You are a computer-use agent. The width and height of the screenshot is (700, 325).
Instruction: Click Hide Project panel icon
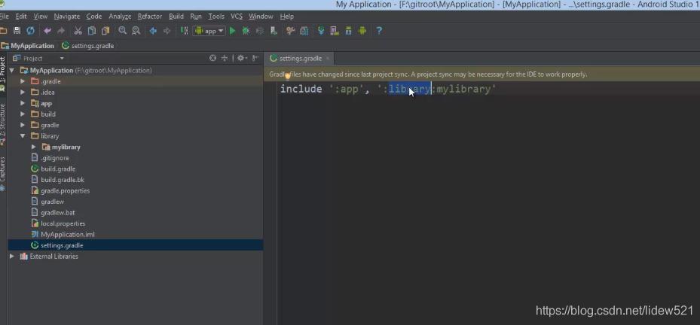point(255,58)
